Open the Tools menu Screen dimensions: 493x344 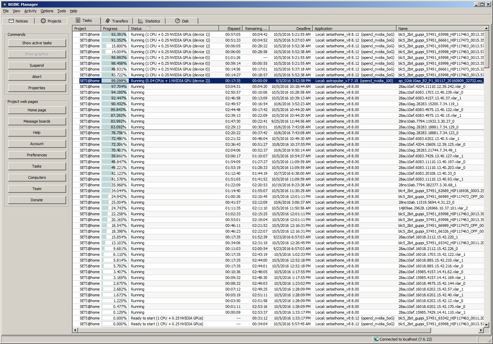62,11
